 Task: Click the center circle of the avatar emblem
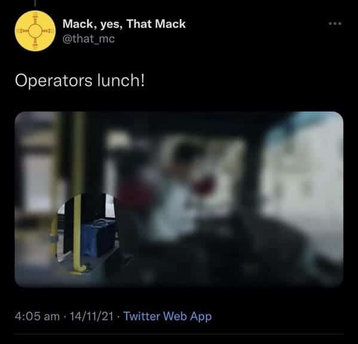click(35, 31)
